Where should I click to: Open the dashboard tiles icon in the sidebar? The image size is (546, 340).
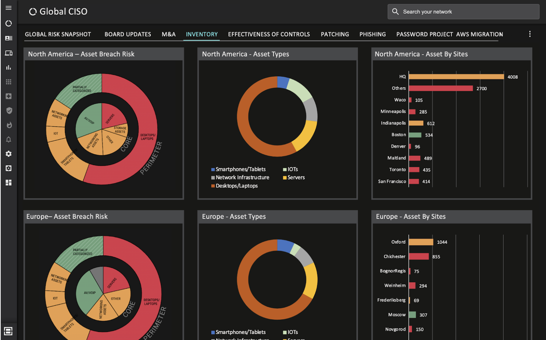8,183
